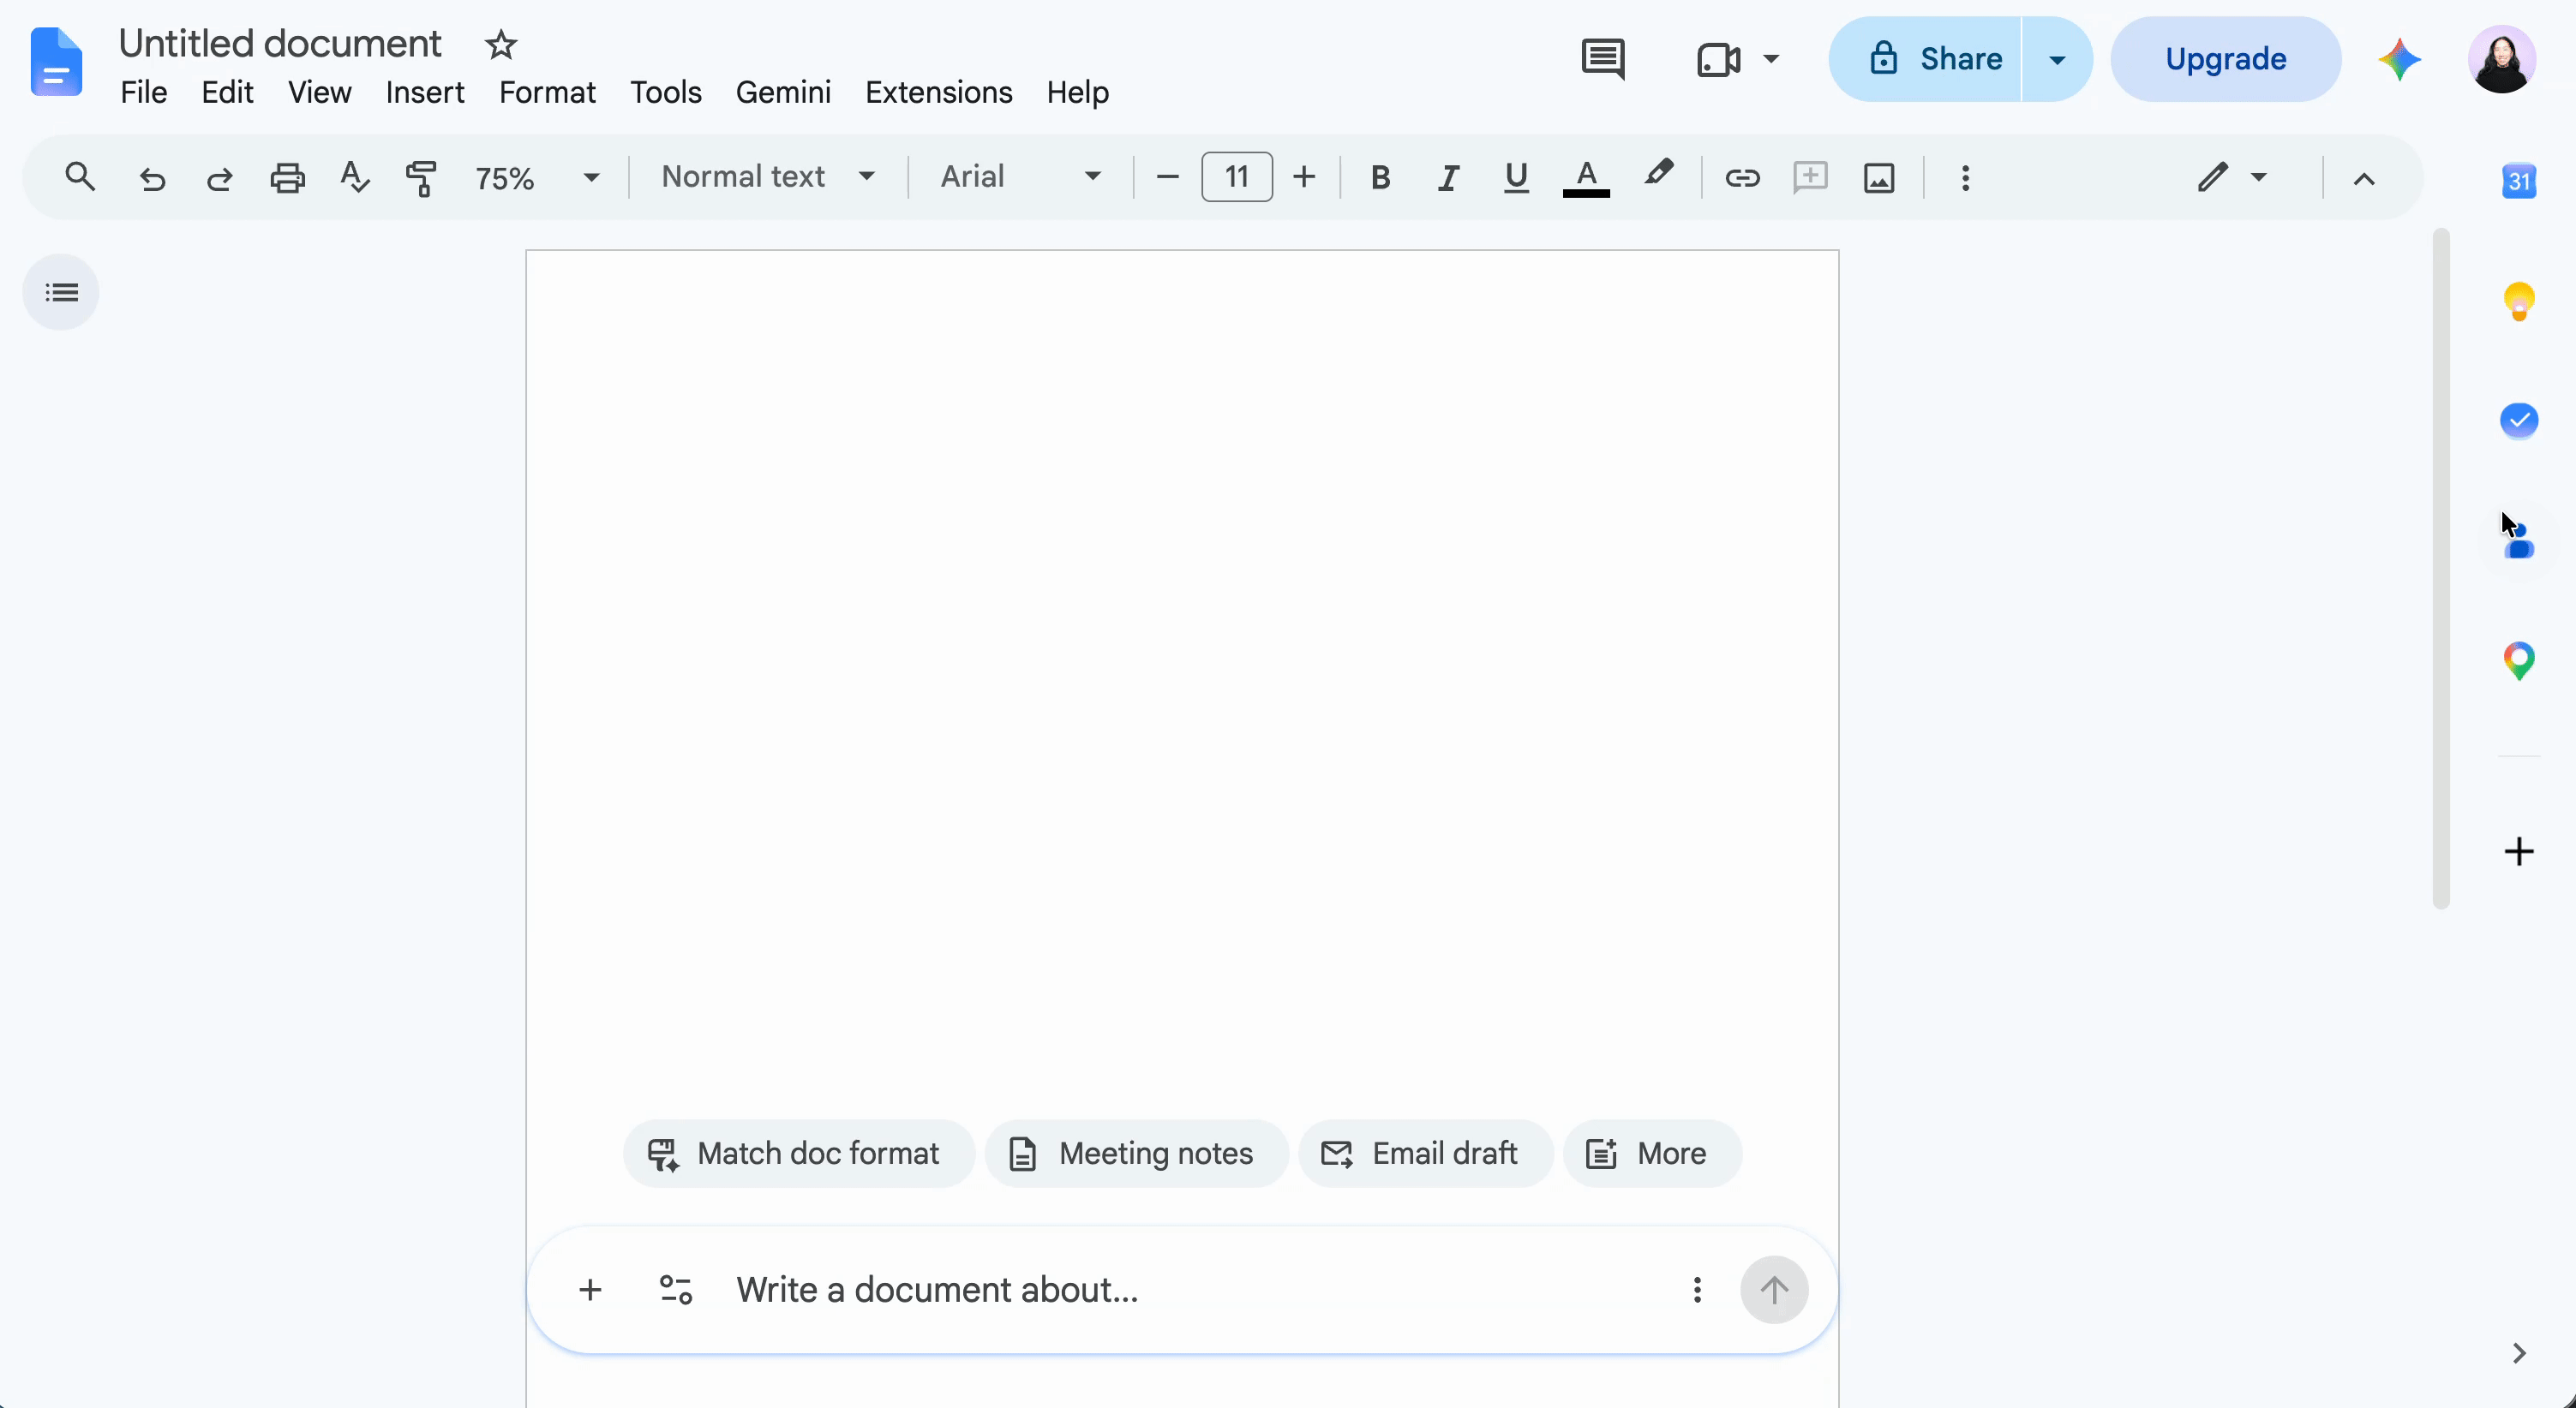Screen dimensions: 2576x1408
Task: Print the document with printer icon
Action: pyautogui.click(x=287, y=178)
